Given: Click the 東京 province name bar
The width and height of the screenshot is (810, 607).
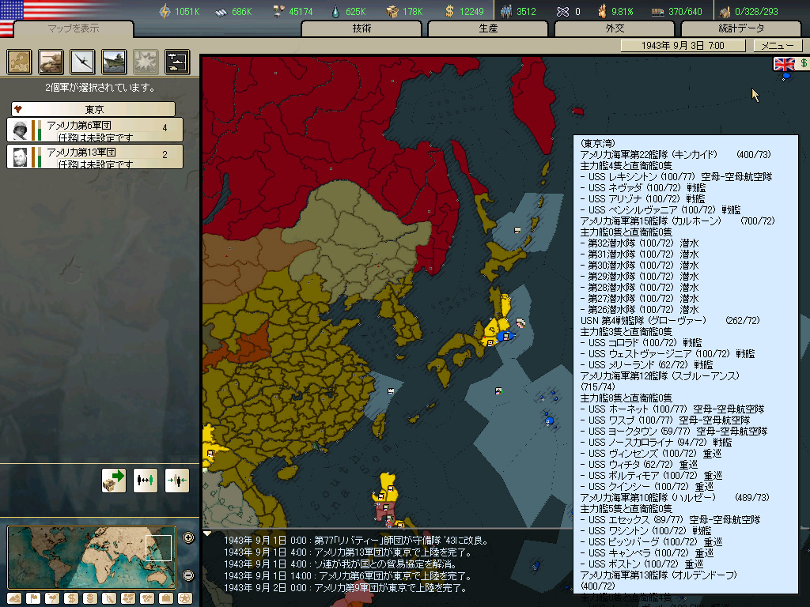Looking at the screenshot, I should (x=93, y=109).
